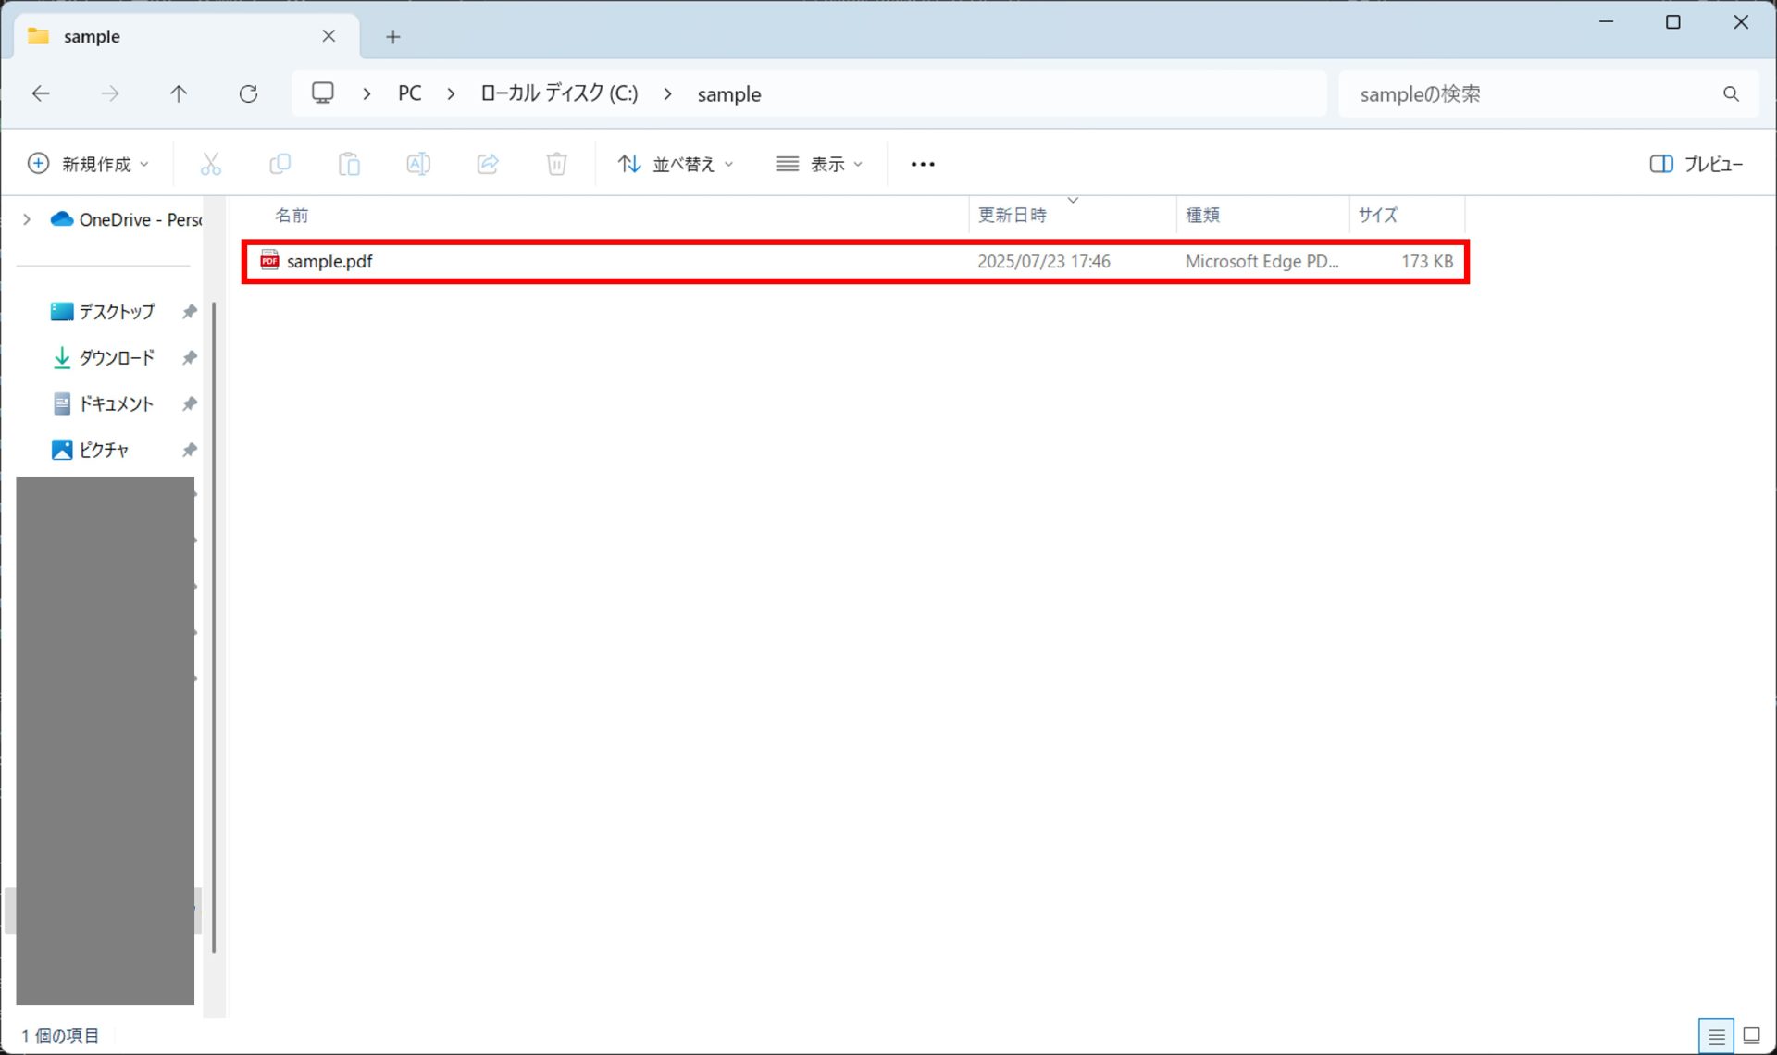This screenshot has width=1777, height=1055.
Task: Click the Paste clipboard icon
Action: pyautogui.click(x=349, y=164)
